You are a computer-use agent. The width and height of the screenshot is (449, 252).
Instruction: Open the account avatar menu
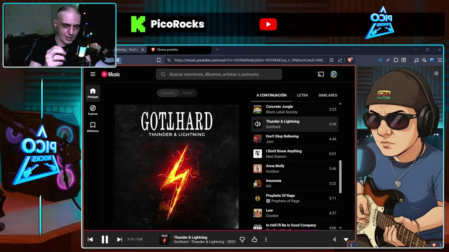(x=334, y=74)
